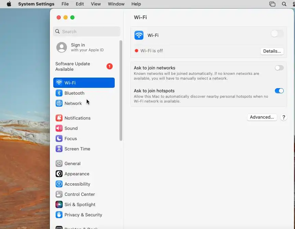Open the File menu
This screenshot has width=295, height=229.
65,4
